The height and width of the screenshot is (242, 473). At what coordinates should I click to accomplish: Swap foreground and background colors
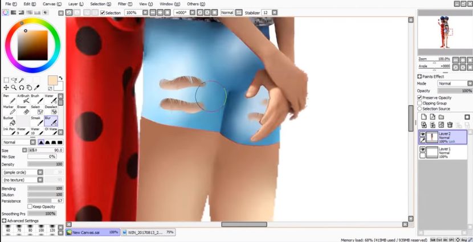pos(60,78)
